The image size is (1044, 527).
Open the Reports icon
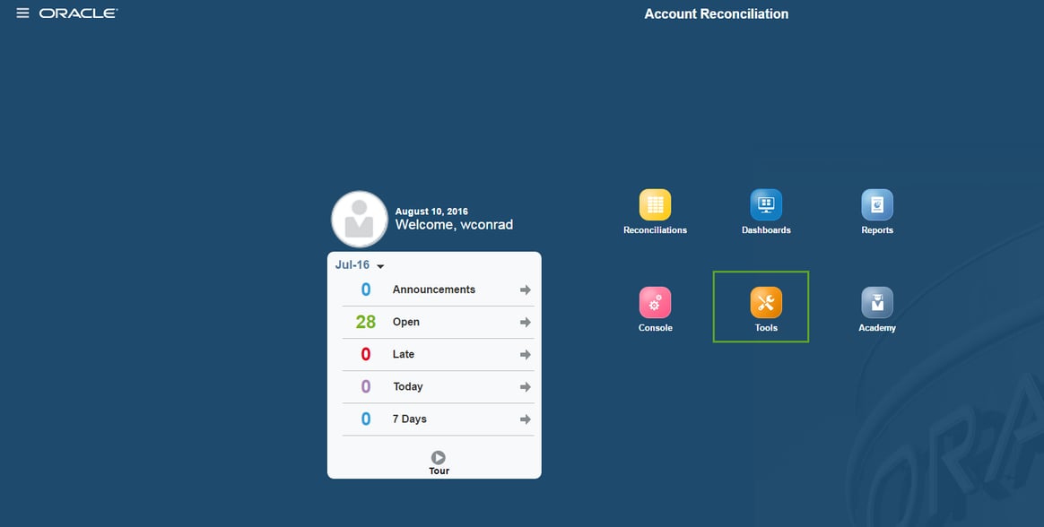[x=877, y=204]
